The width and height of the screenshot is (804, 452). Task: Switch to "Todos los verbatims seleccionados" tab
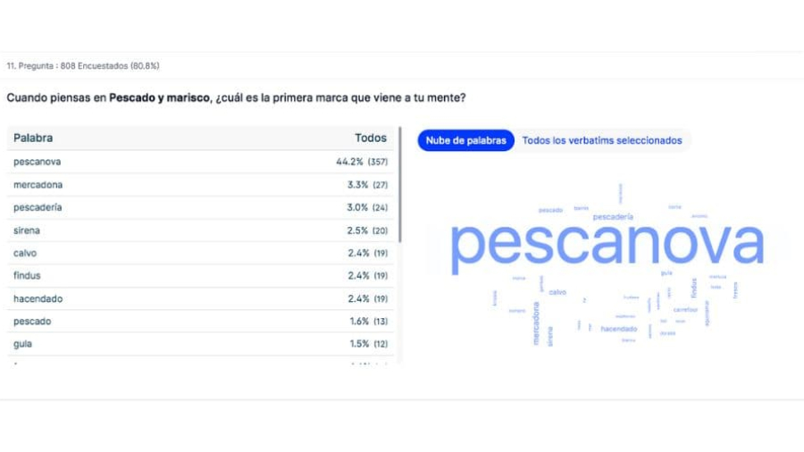point(601,140)
